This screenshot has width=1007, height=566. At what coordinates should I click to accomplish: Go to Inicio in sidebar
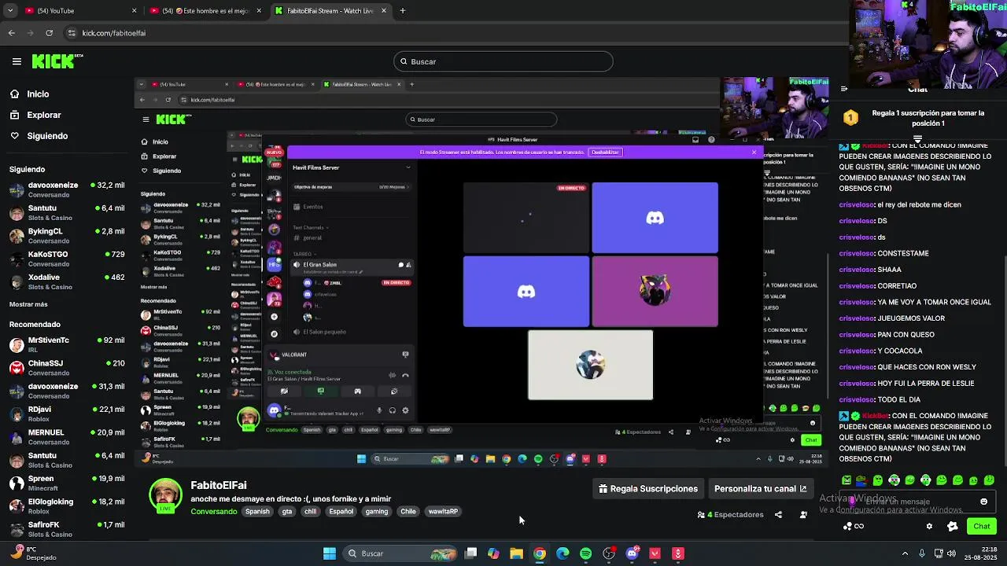[38, 94]
